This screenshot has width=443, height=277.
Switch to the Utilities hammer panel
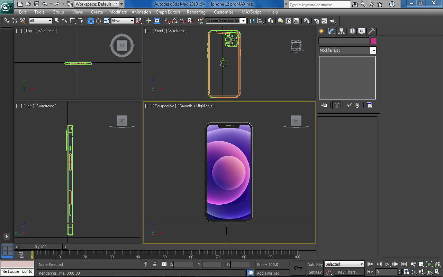point(371,31)
